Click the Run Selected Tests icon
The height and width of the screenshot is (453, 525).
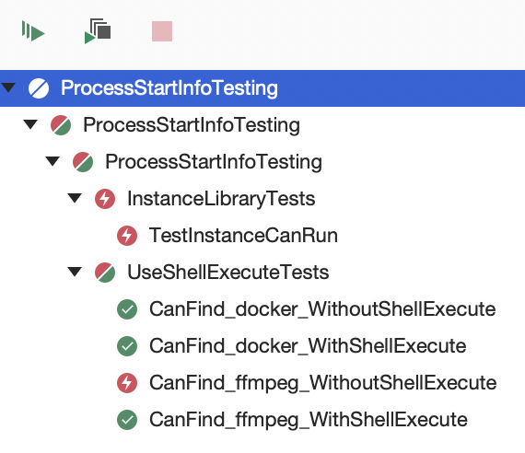click(98, 31)
